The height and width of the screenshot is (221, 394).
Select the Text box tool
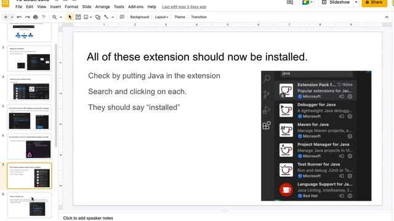78,17
